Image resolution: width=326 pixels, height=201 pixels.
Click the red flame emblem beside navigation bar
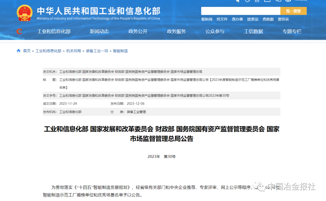coord(19,31)
